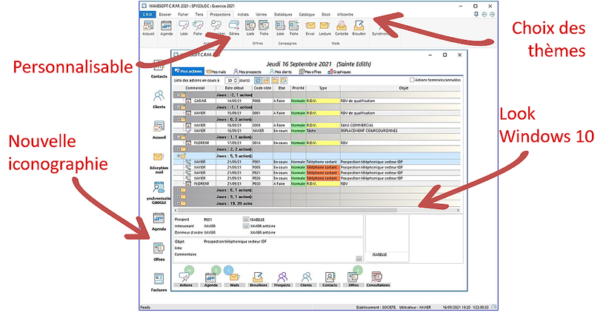This screenshot has height=312, width=600.
Task: Open Contacts in the left sidebar
Action: coord(159,70)
